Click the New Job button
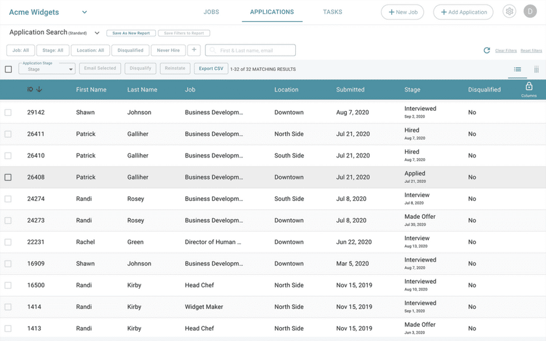This screenshot has width=546, height=341. [402, 12]
